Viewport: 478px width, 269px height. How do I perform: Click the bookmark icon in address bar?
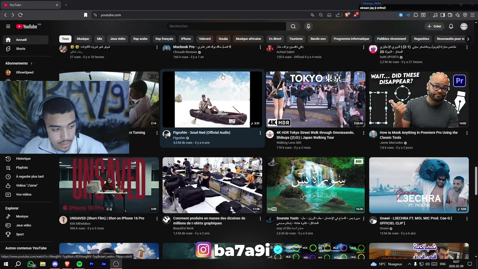(x=86, y=15)
